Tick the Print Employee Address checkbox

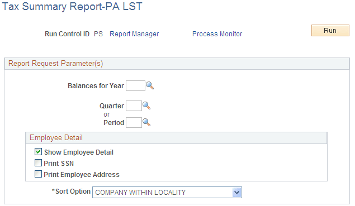coord(38,174)
